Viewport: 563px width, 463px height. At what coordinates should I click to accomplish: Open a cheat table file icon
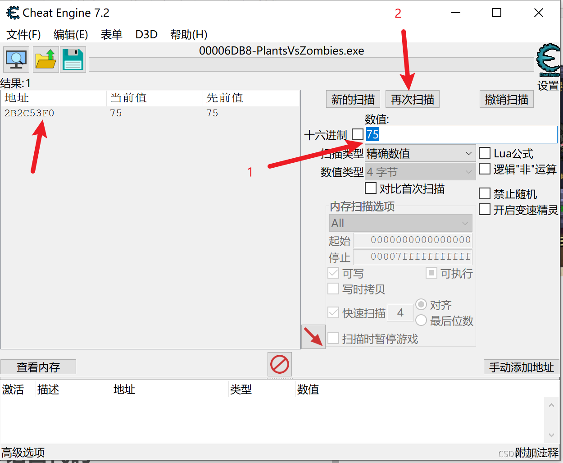[x=46, y=60]
